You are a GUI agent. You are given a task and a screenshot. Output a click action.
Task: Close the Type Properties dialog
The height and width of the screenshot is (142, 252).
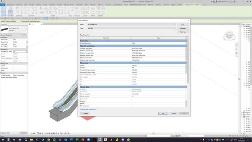coord(188,20)
